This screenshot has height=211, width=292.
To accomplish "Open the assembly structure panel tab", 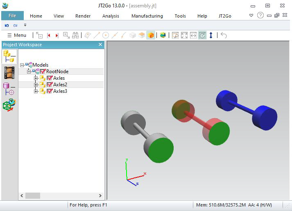I will 9,56.
